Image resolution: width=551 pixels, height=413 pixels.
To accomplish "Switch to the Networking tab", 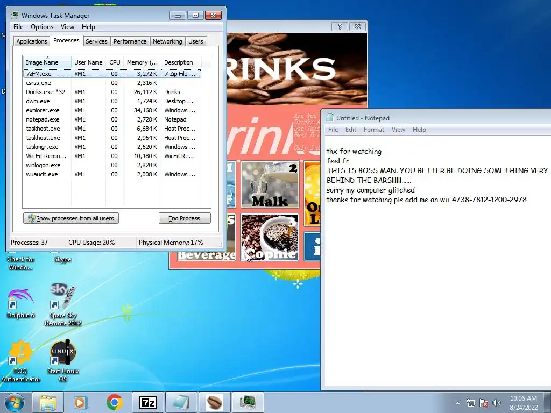I will point(167,41).
